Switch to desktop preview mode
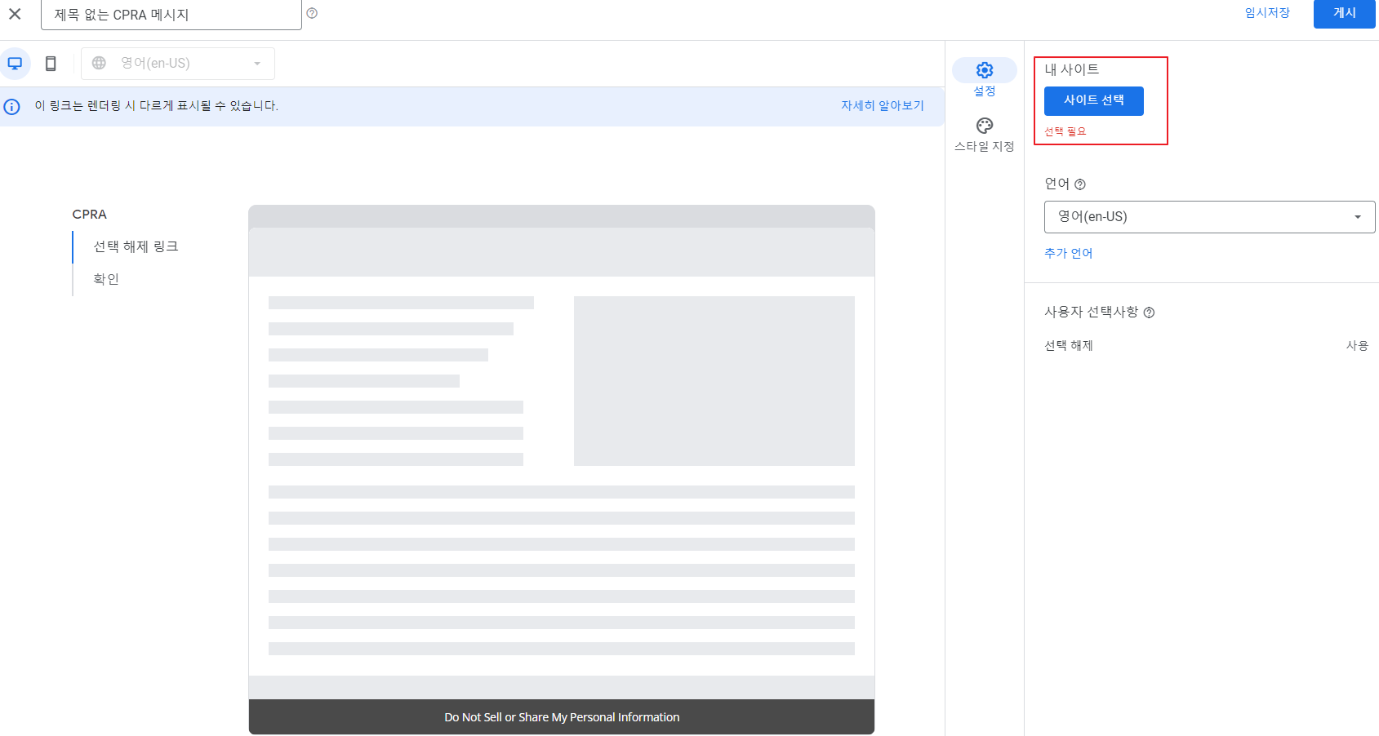This screenshot has height=736, width=1379. point(15,63)
